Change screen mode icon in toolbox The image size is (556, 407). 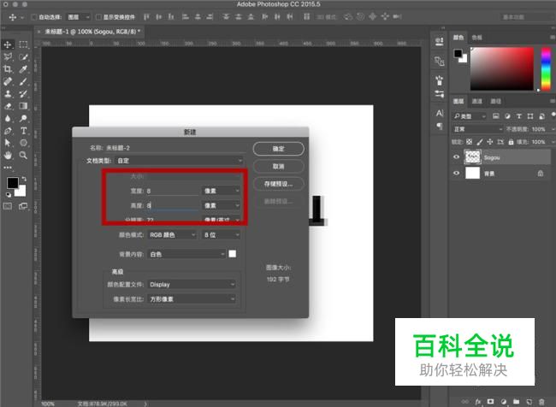tap(23, 206)
